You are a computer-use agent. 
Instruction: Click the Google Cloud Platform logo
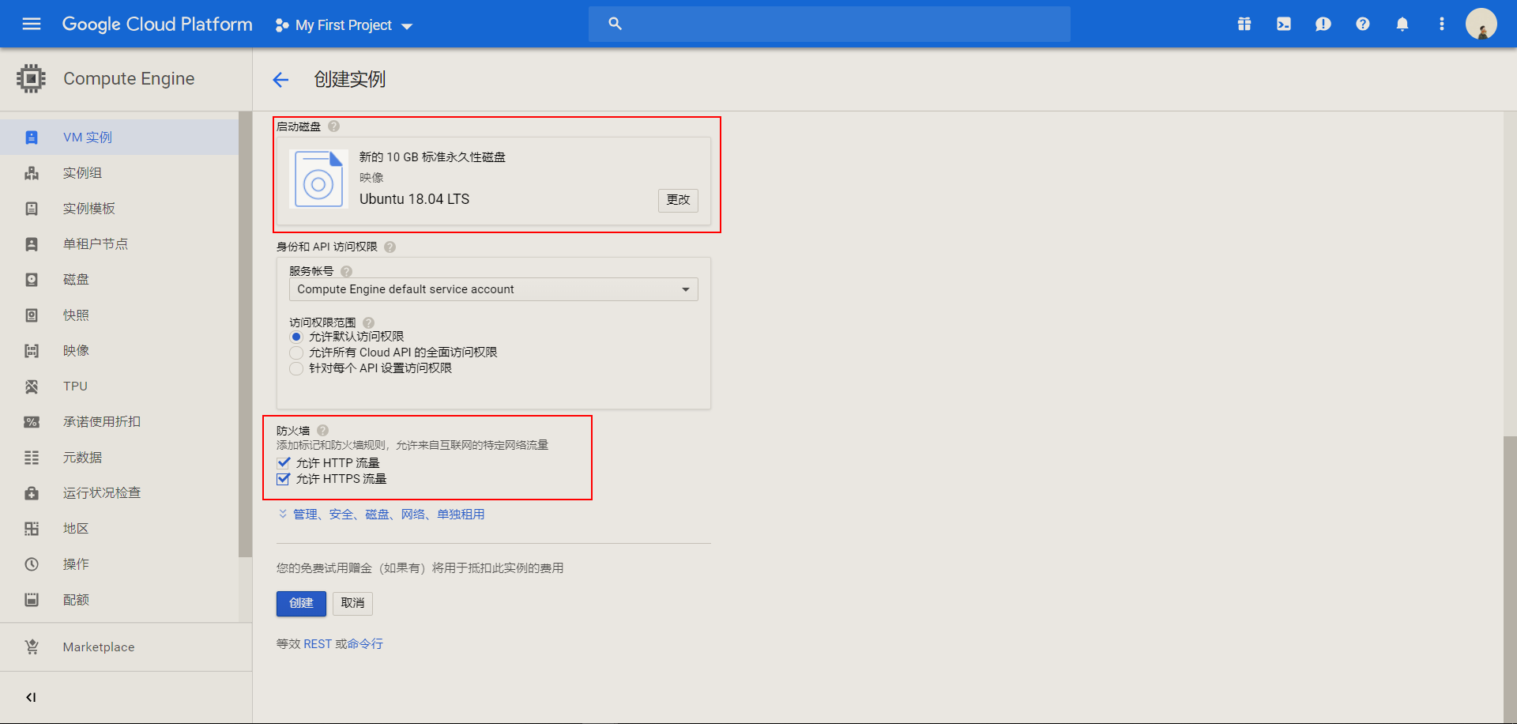[157, 25]
